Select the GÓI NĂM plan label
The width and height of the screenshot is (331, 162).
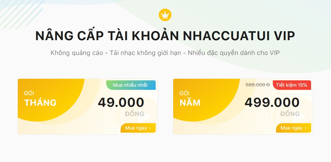(190, 102)
